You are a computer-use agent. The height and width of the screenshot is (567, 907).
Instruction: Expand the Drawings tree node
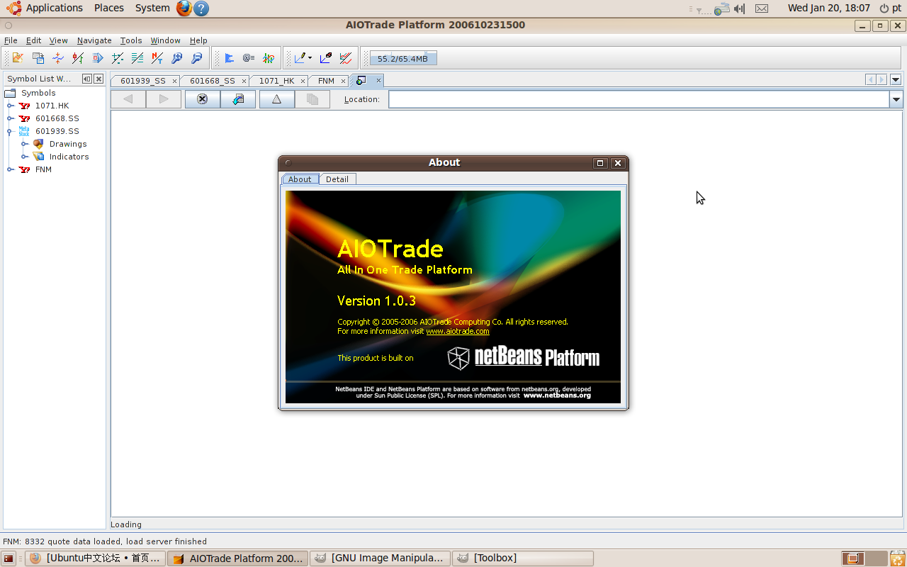pos(25,144)
